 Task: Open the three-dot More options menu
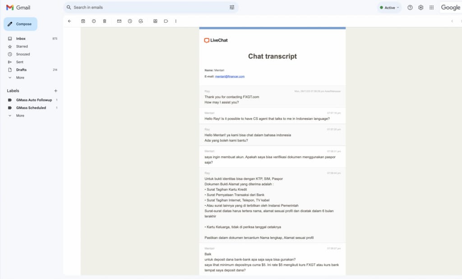(176, 21)
